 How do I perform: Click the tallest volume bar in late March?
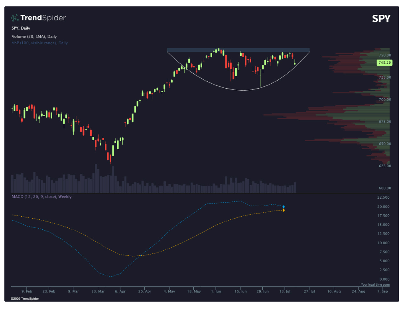96,178
